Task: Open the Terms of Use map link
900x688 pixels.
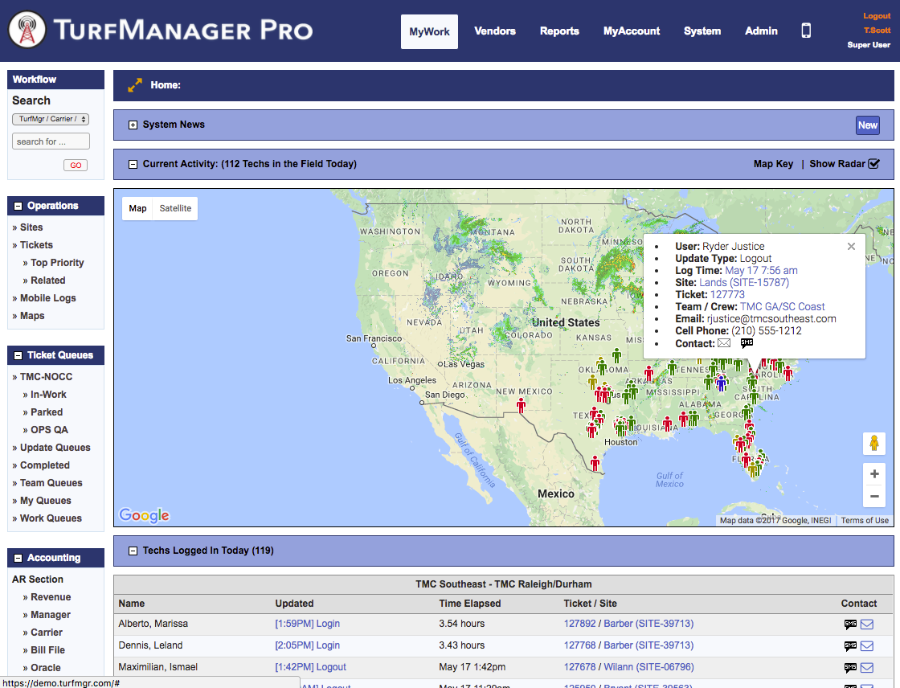Action: [865, 520]
